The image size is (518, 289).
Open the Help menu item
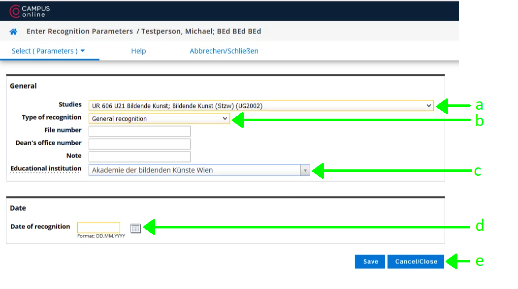coord(138,51)
